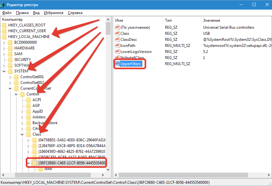272x186 pixels.
Task: Click the string icon beside the USB Class value
Action: [117, 33]
